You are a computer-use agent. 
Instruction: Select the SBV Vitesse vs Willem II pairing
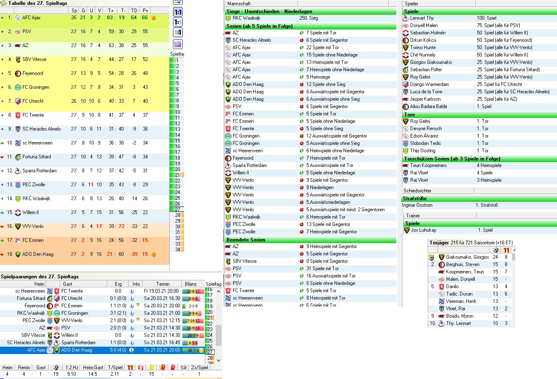pos(102,335)
